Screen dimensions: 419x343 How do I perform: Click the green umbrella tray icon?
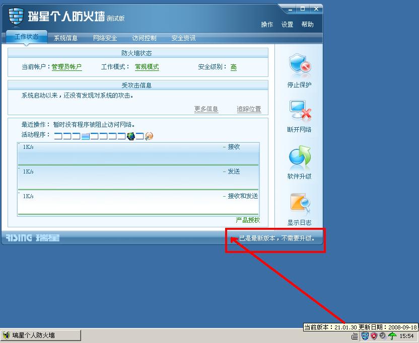coord(392,336)
